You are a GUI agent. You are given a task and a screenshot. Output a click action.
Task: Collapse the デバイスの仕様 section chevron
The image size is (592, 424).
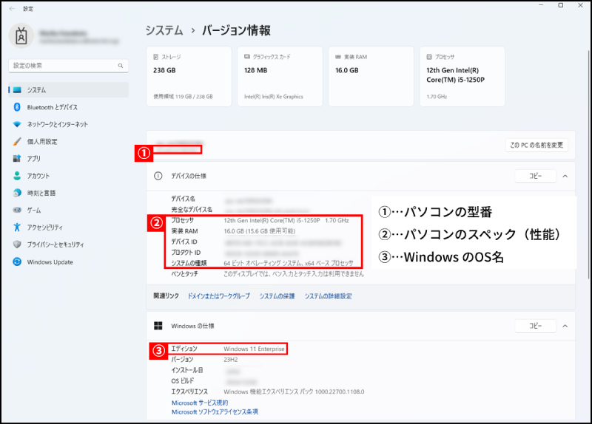click(565, 176)
